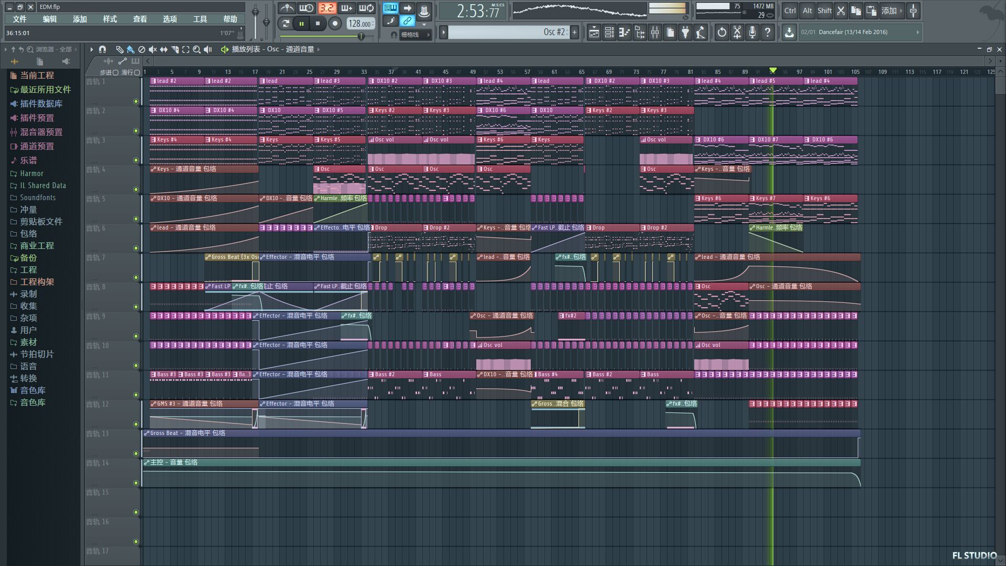
Task: Toggle auto-scrolling arrow button
Action: pyautogui.click(x=407, y=8)
